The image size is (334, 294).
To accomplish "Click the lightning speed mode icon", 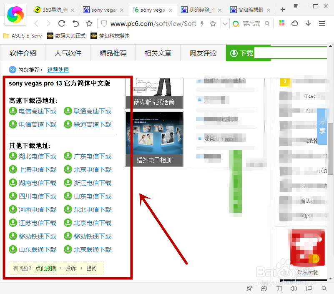I will coord(202,24).
